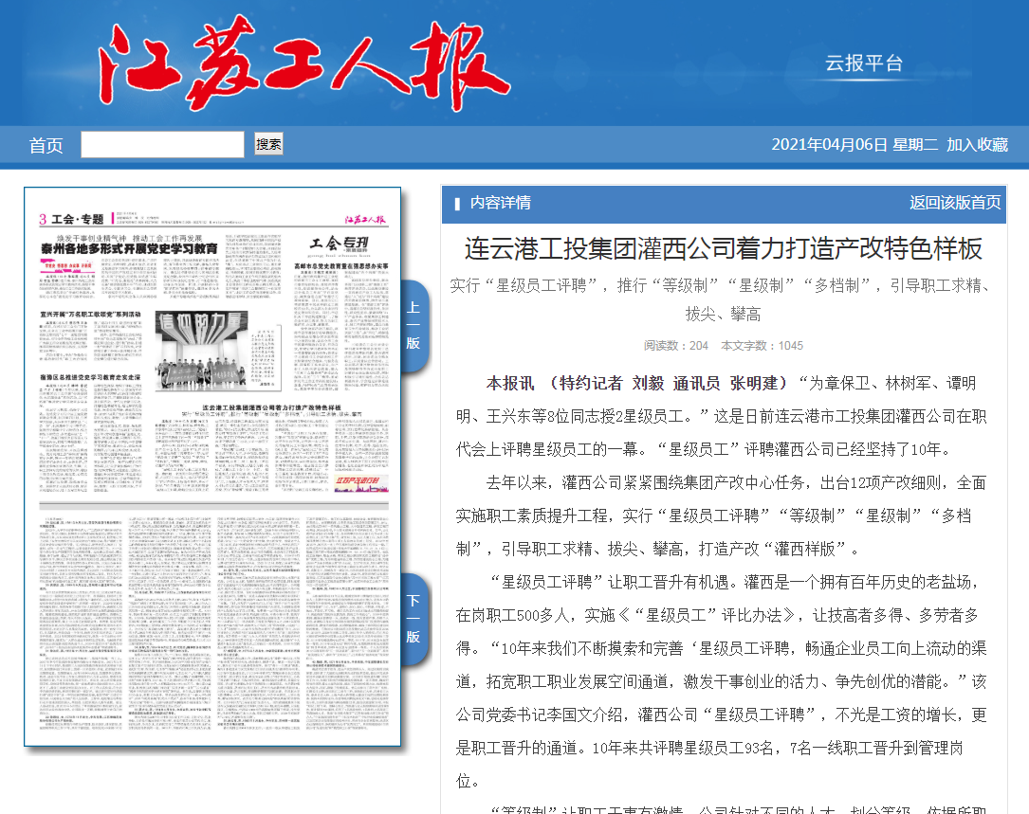Open the 泰州各地多形式开展党史学习教育 article on page thumbnail
Viewport: 1029px width, 814px height.
pos(128,248)
